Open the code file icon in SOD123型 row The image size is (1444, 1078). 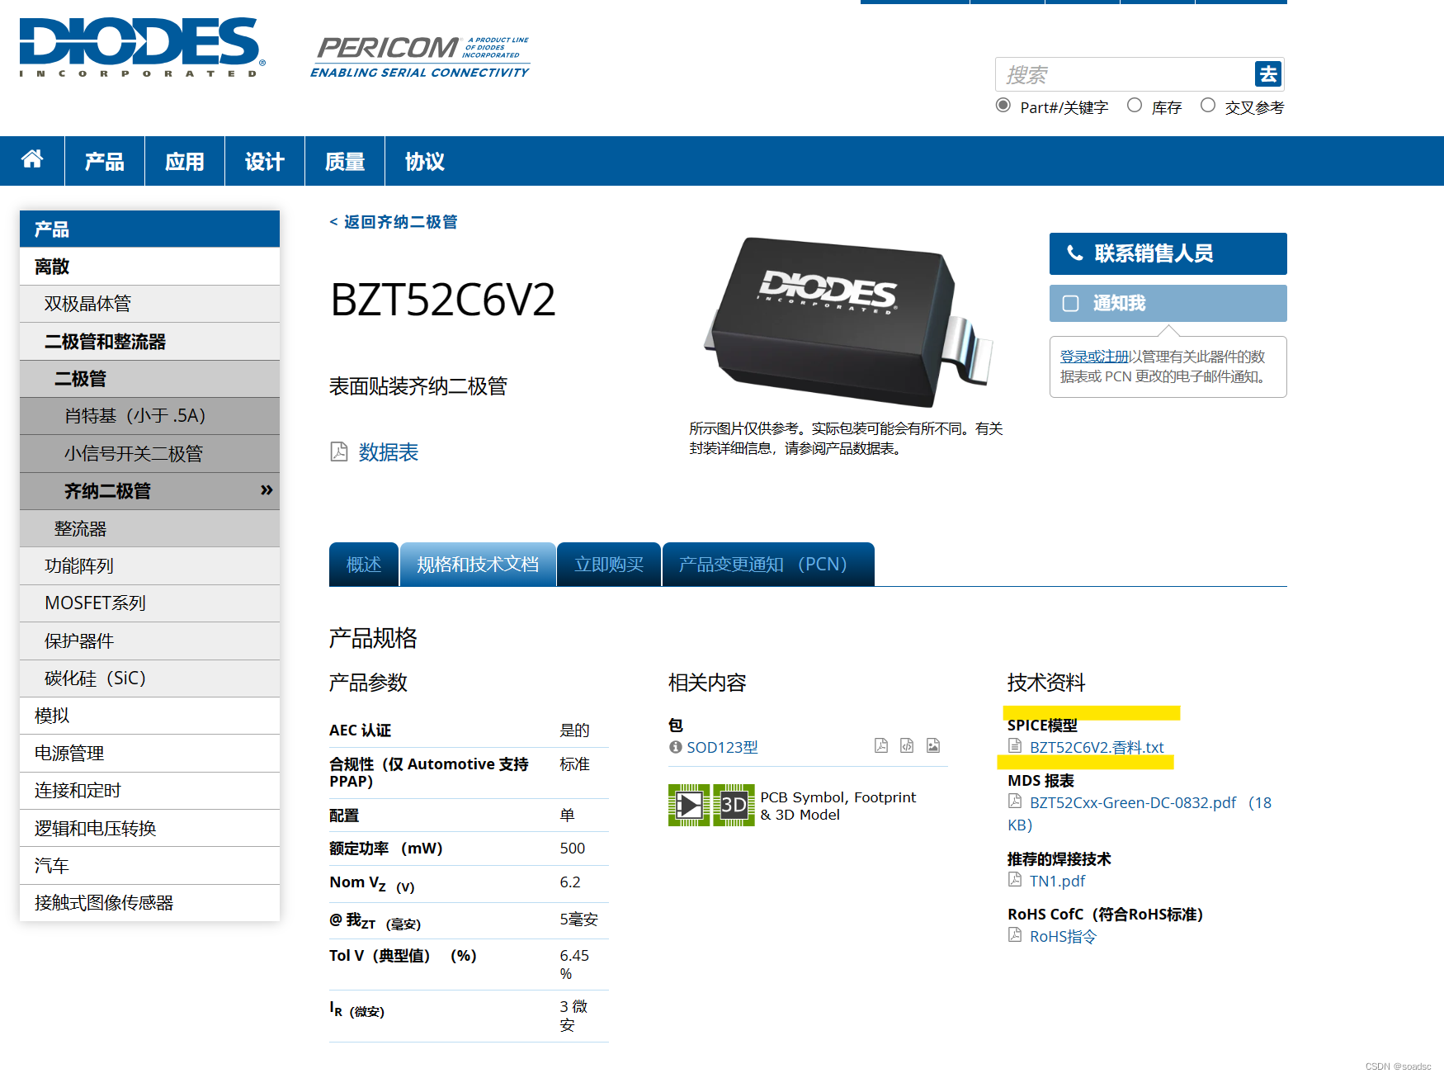pyautogui.click(x=907, y=745)
